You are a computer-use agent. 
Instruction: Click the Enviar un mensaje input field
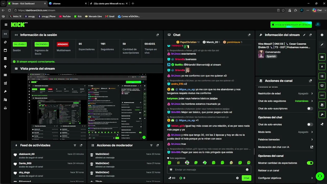209,170
